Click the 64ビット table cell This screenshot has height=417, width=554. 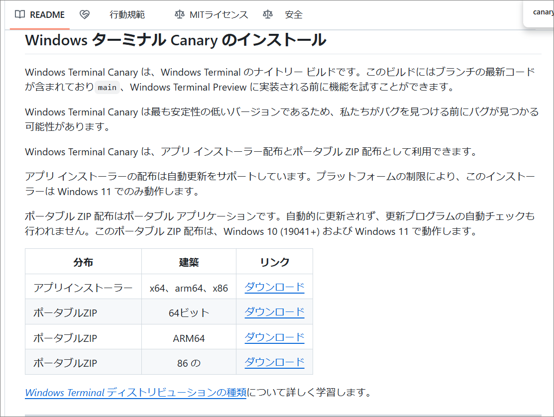point(189,312)
